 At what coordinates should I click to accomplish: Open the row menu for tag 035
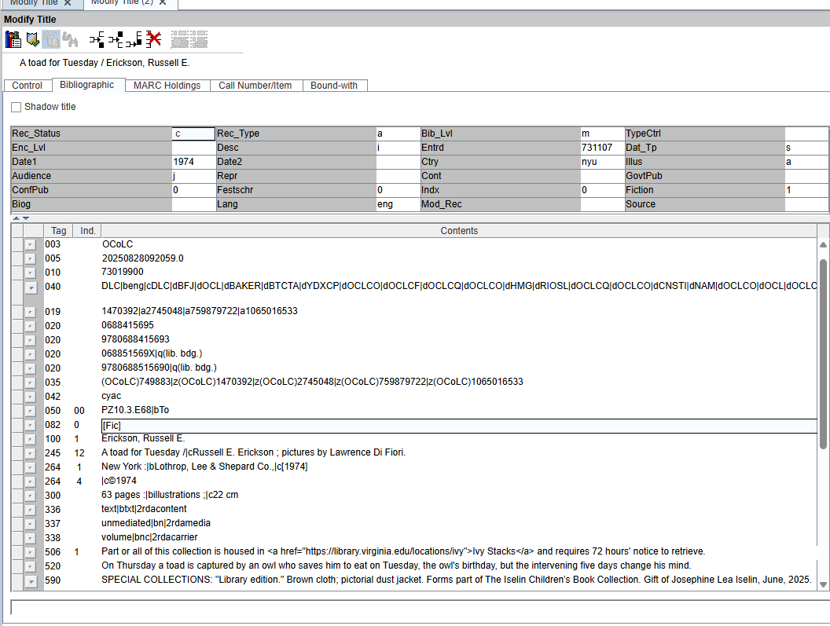[x=30, y=383]
